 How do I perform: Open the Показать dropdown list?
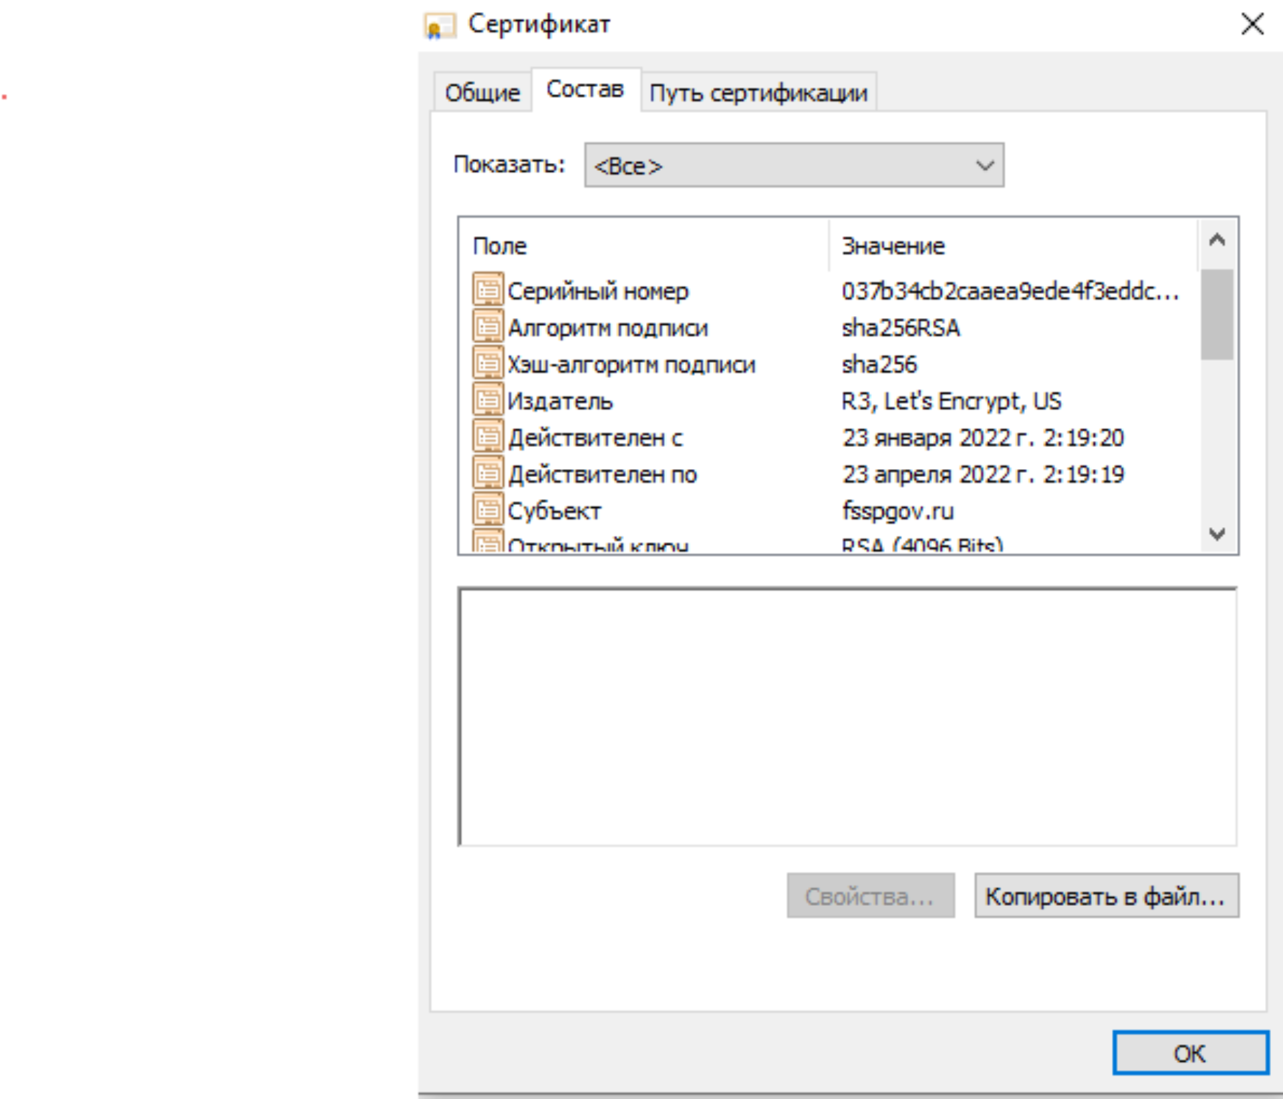793,165
